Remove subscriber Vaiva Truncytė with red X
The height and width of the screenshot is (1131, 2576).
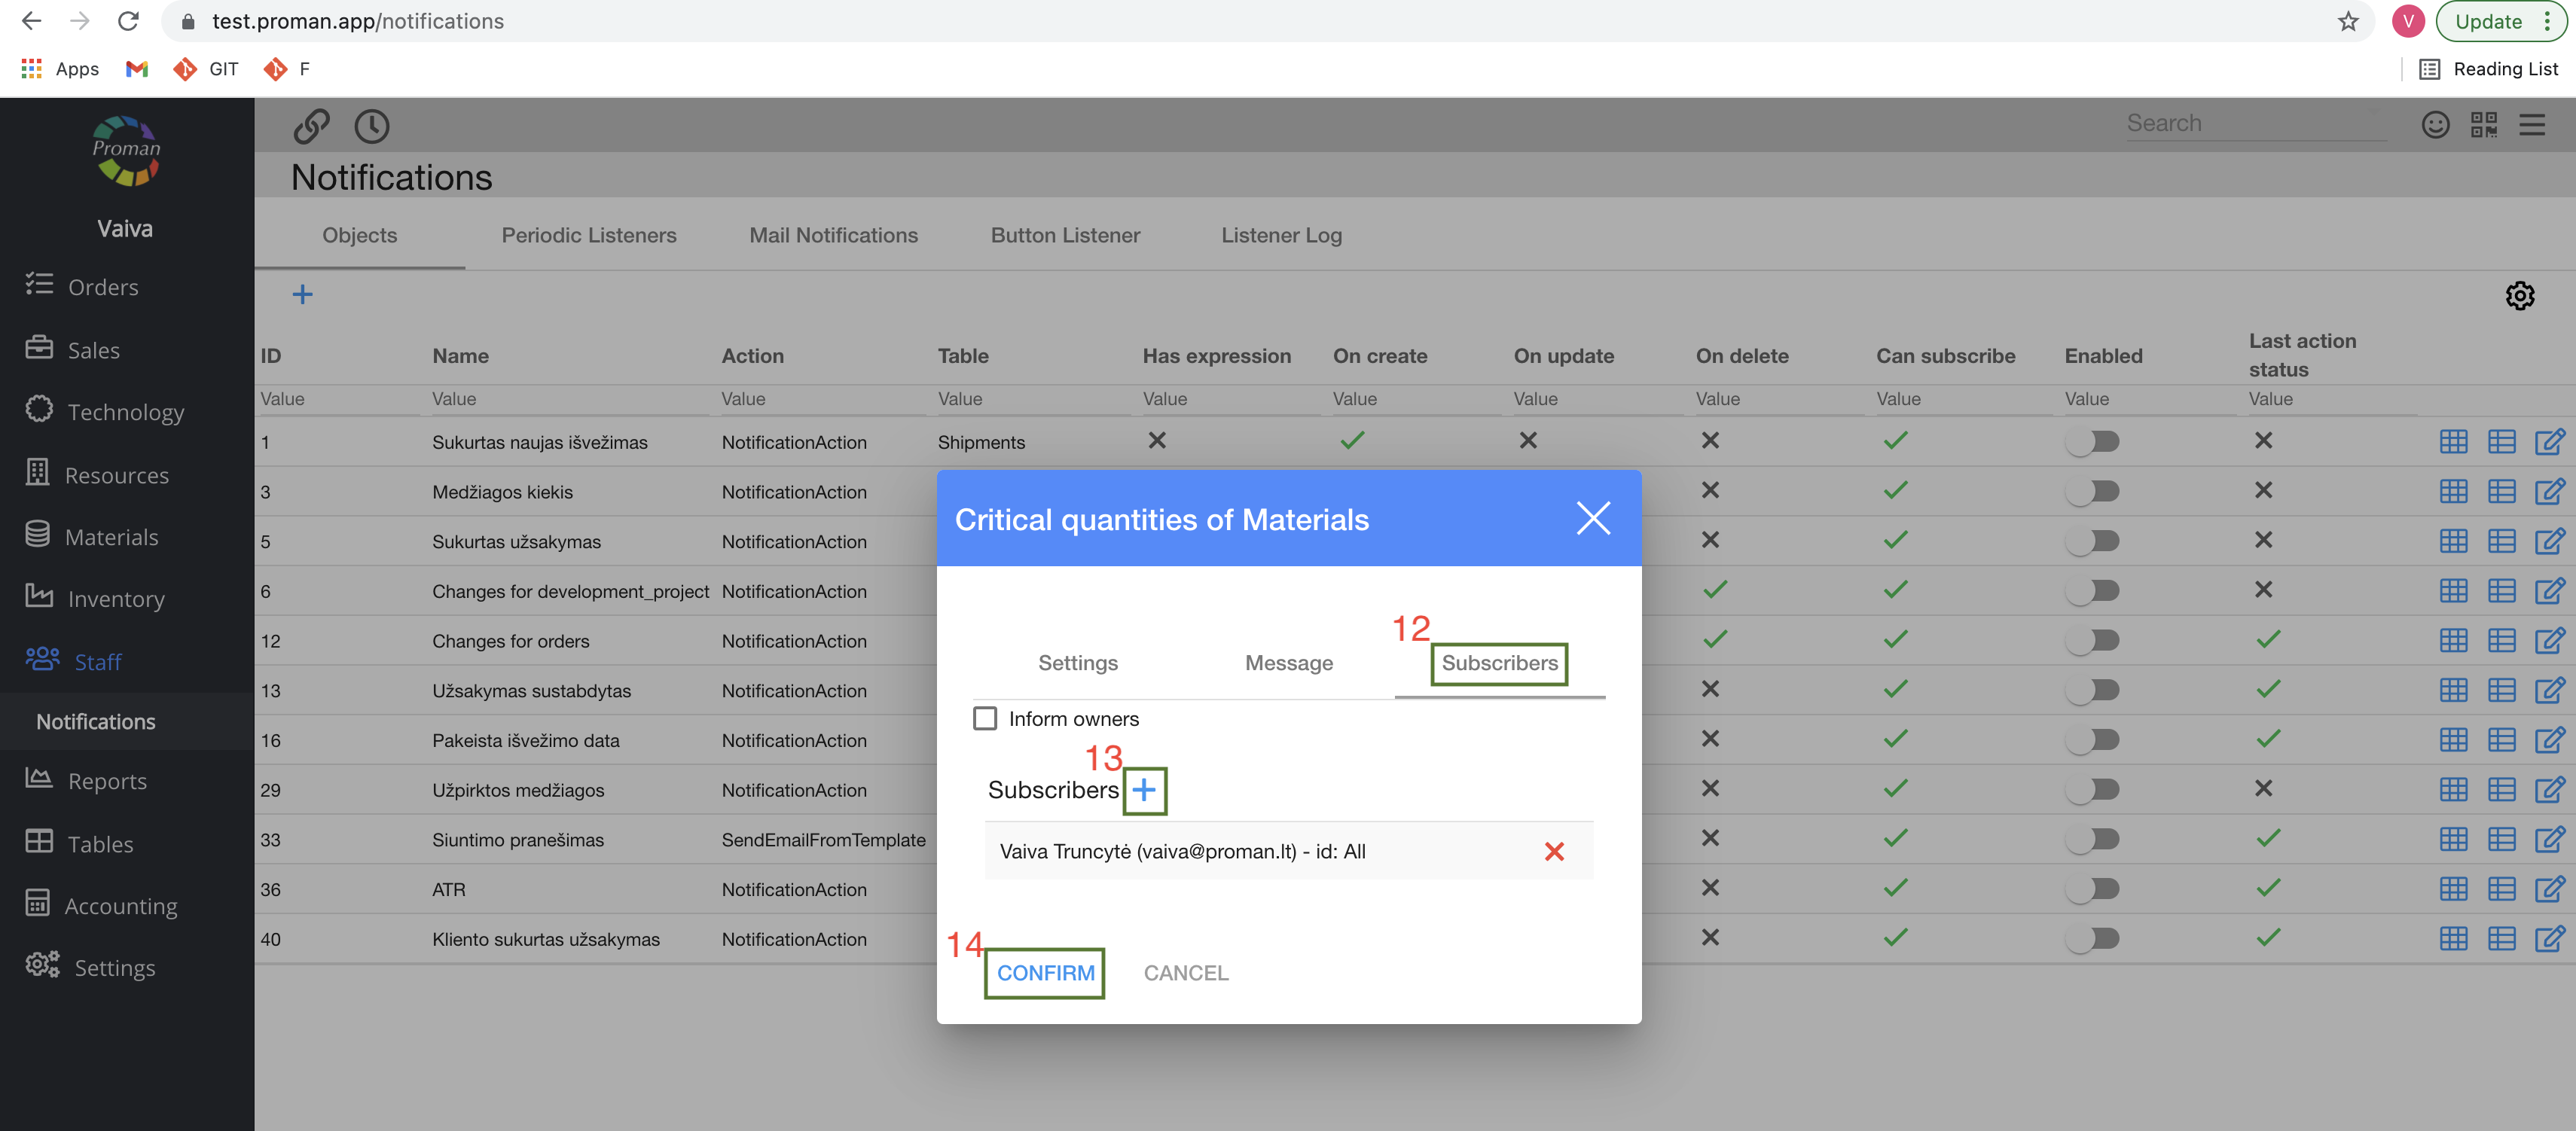tap(1553, 851)
